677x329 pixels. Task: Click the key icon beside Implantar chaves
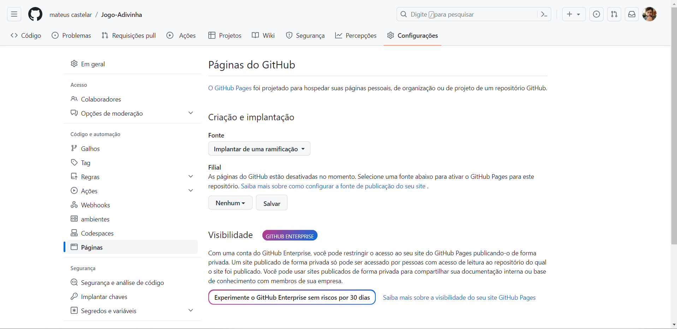pos(74,296)
